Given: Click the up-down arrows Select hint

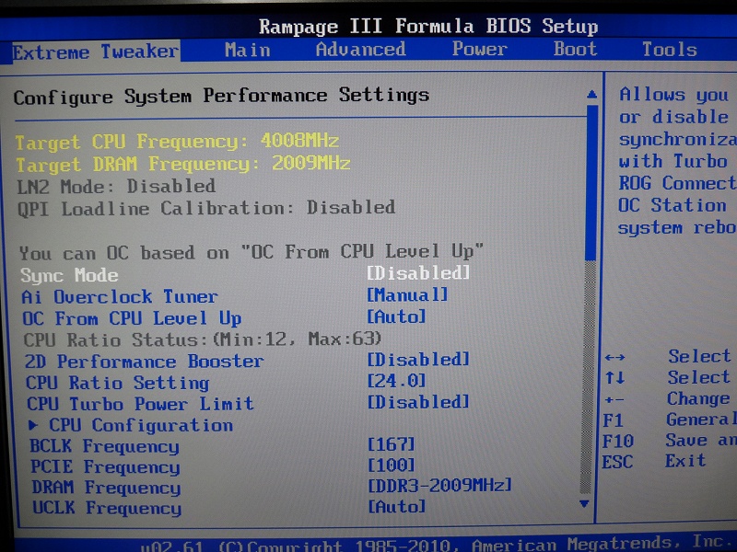Looking at the screenshot, I should click(667, 377).
